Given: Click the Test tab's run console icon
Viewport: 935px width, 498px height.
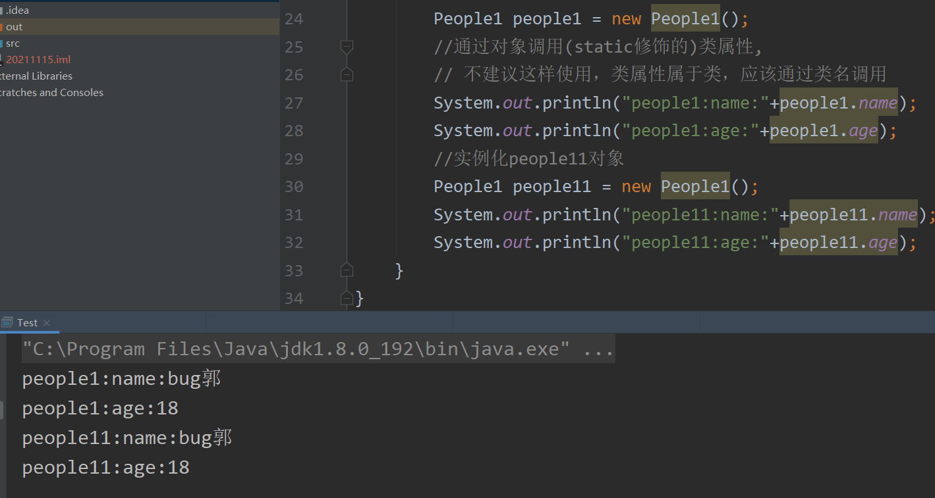Looking at the screenshot, I should 7,322.
